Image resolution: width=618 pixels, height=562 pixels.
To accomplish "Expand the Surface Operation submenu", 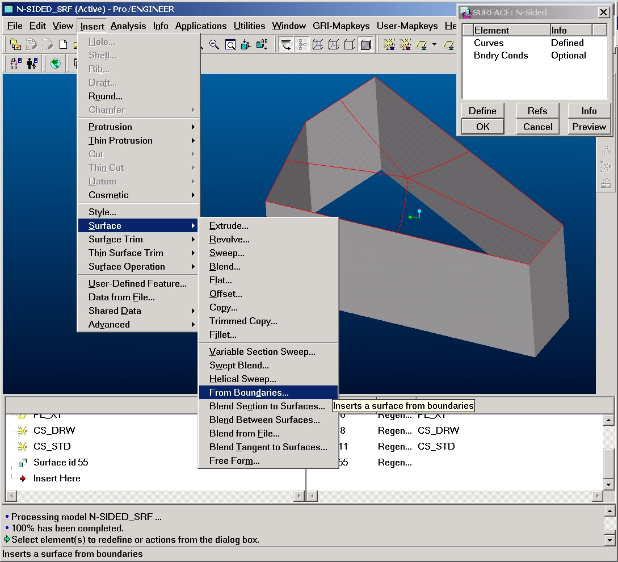I will tap(139, 267).
